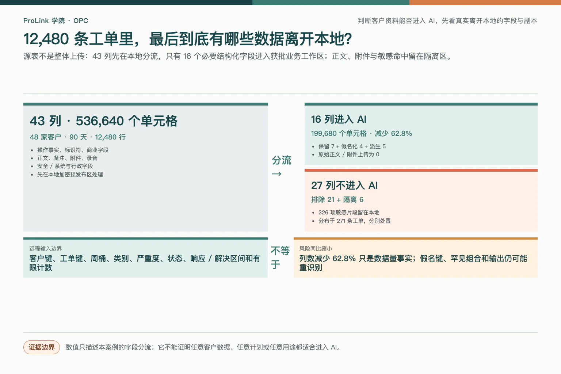Click the 证据边界 pill badge
The image size is (561, 374).
[x=42, y=347]
